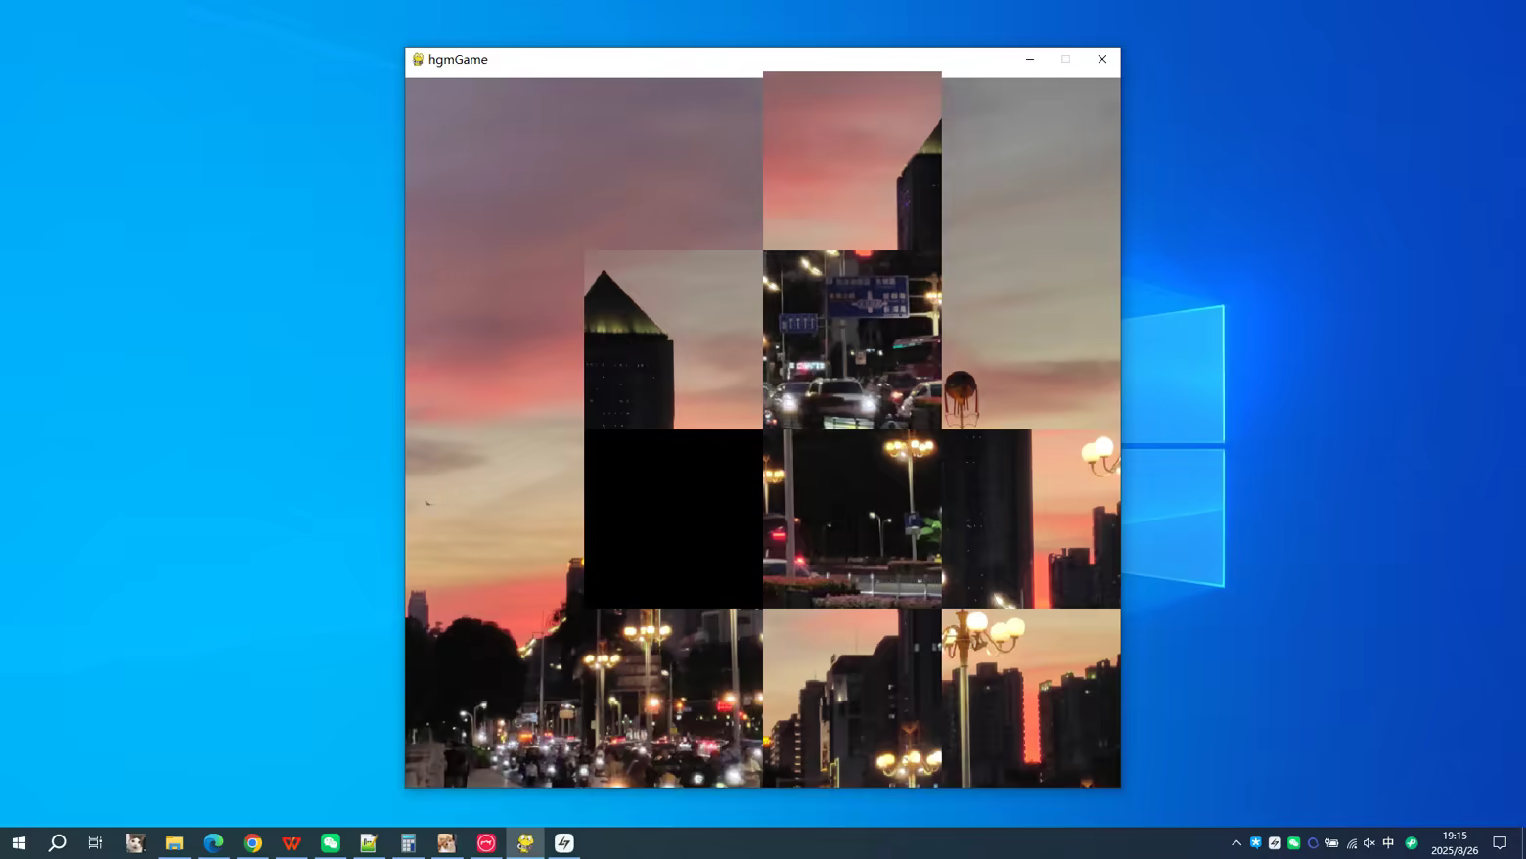Click the puzzle tile showing the blue road sign
This screenshot has height=859, width=1526.
pyautogui.click(x=852, y=339)
